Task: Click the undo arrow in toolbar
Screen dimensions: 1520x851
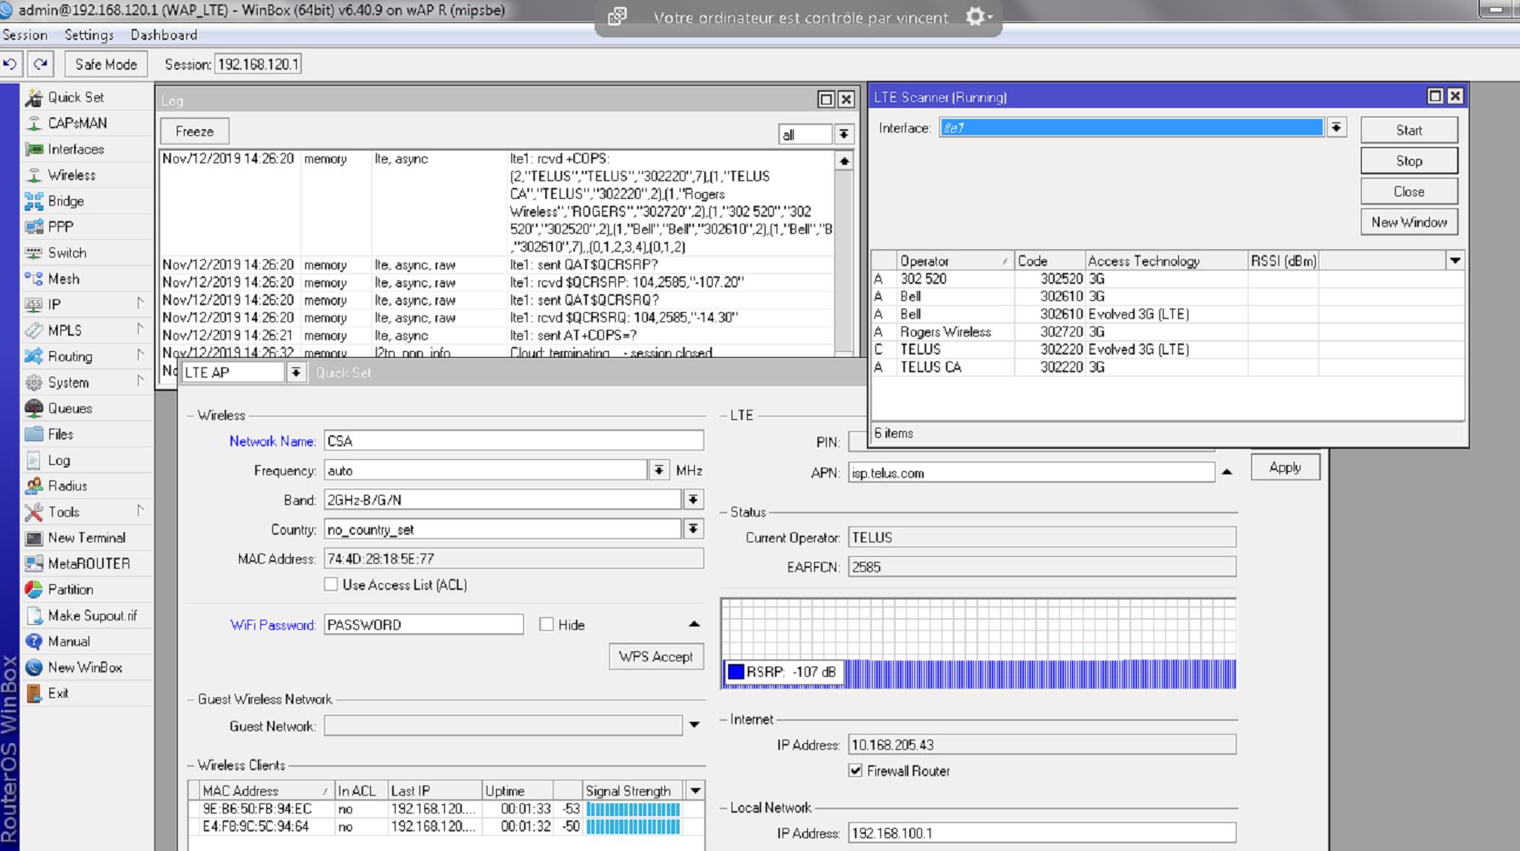Action: coord(10,65)
